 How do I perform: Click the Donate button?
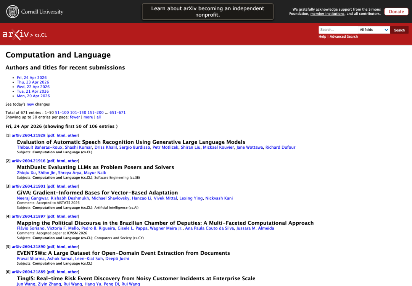[x=396, y=11]
